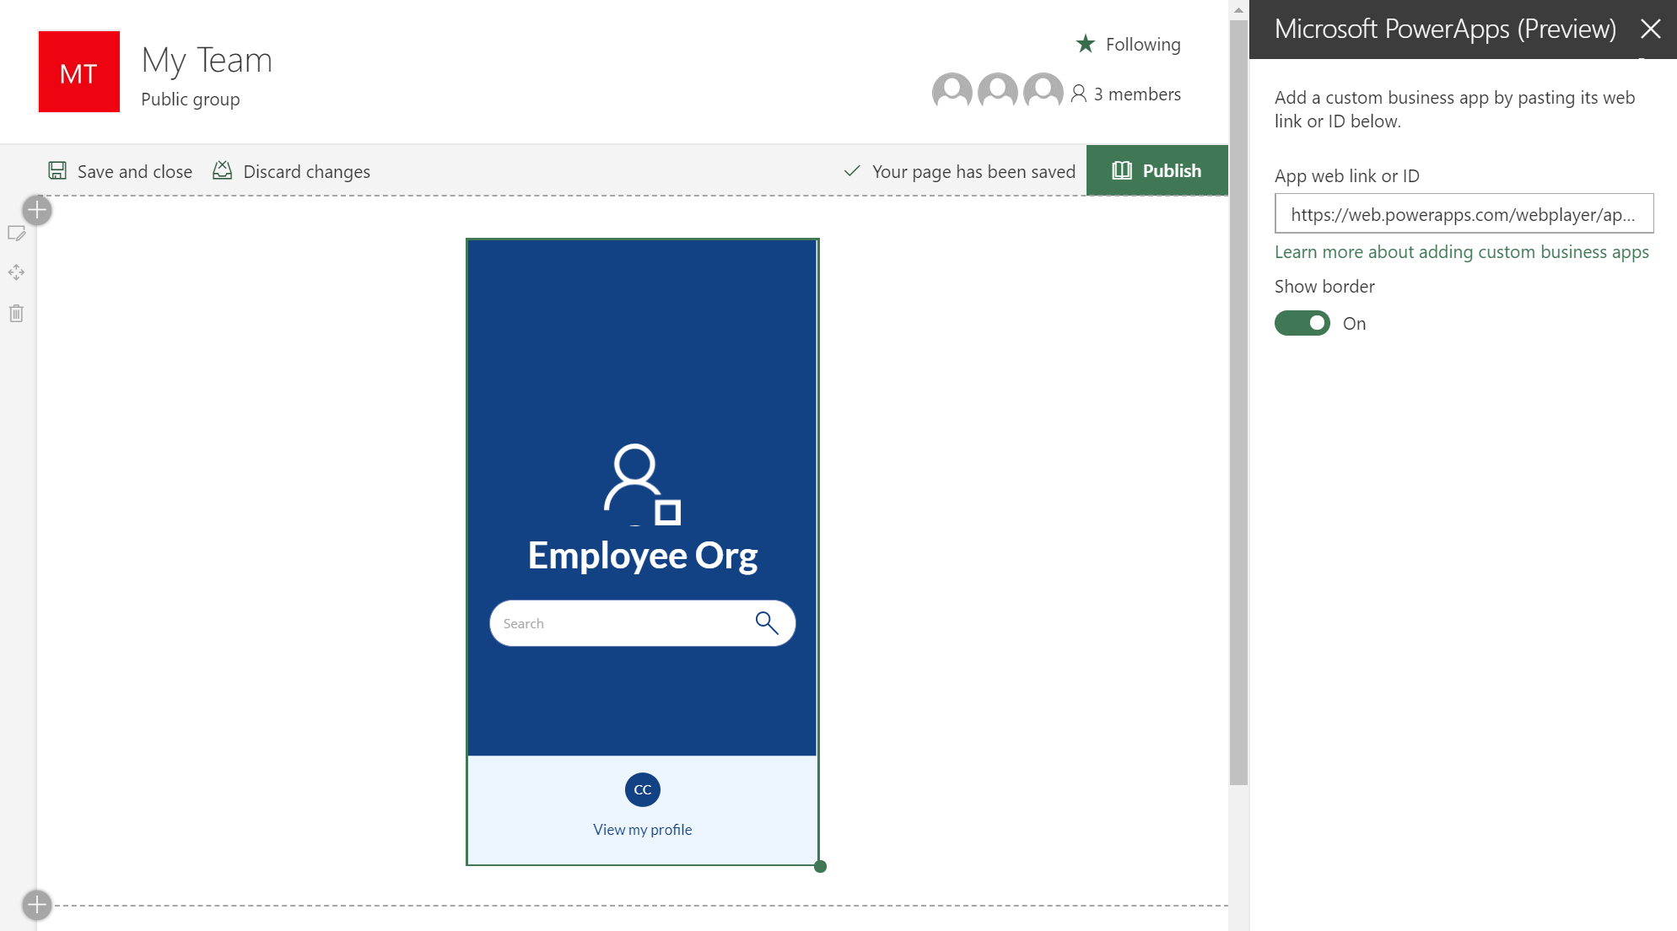
Task: Click the CC profile avatar circle
Action: click(643, 789)
